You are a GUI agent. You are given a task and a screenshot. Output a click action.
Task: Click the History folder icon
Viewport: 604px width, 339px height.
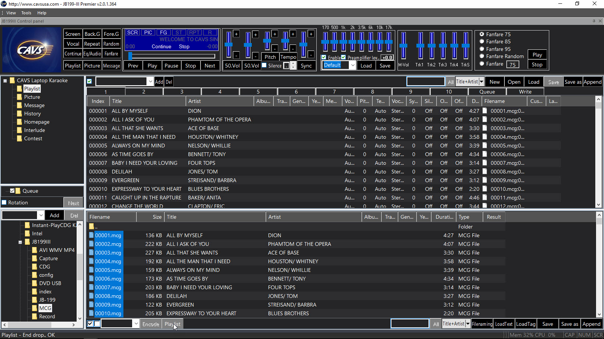point(20,114)
